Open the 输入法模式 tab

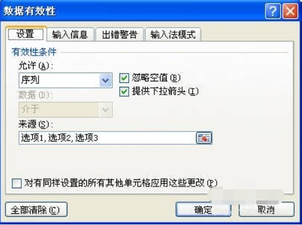click(173, 35)
